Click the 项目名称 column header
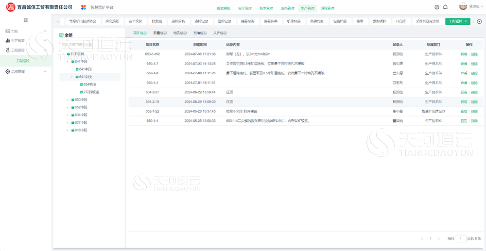This screenshot has width=486, height=251. tap(152, 45)
